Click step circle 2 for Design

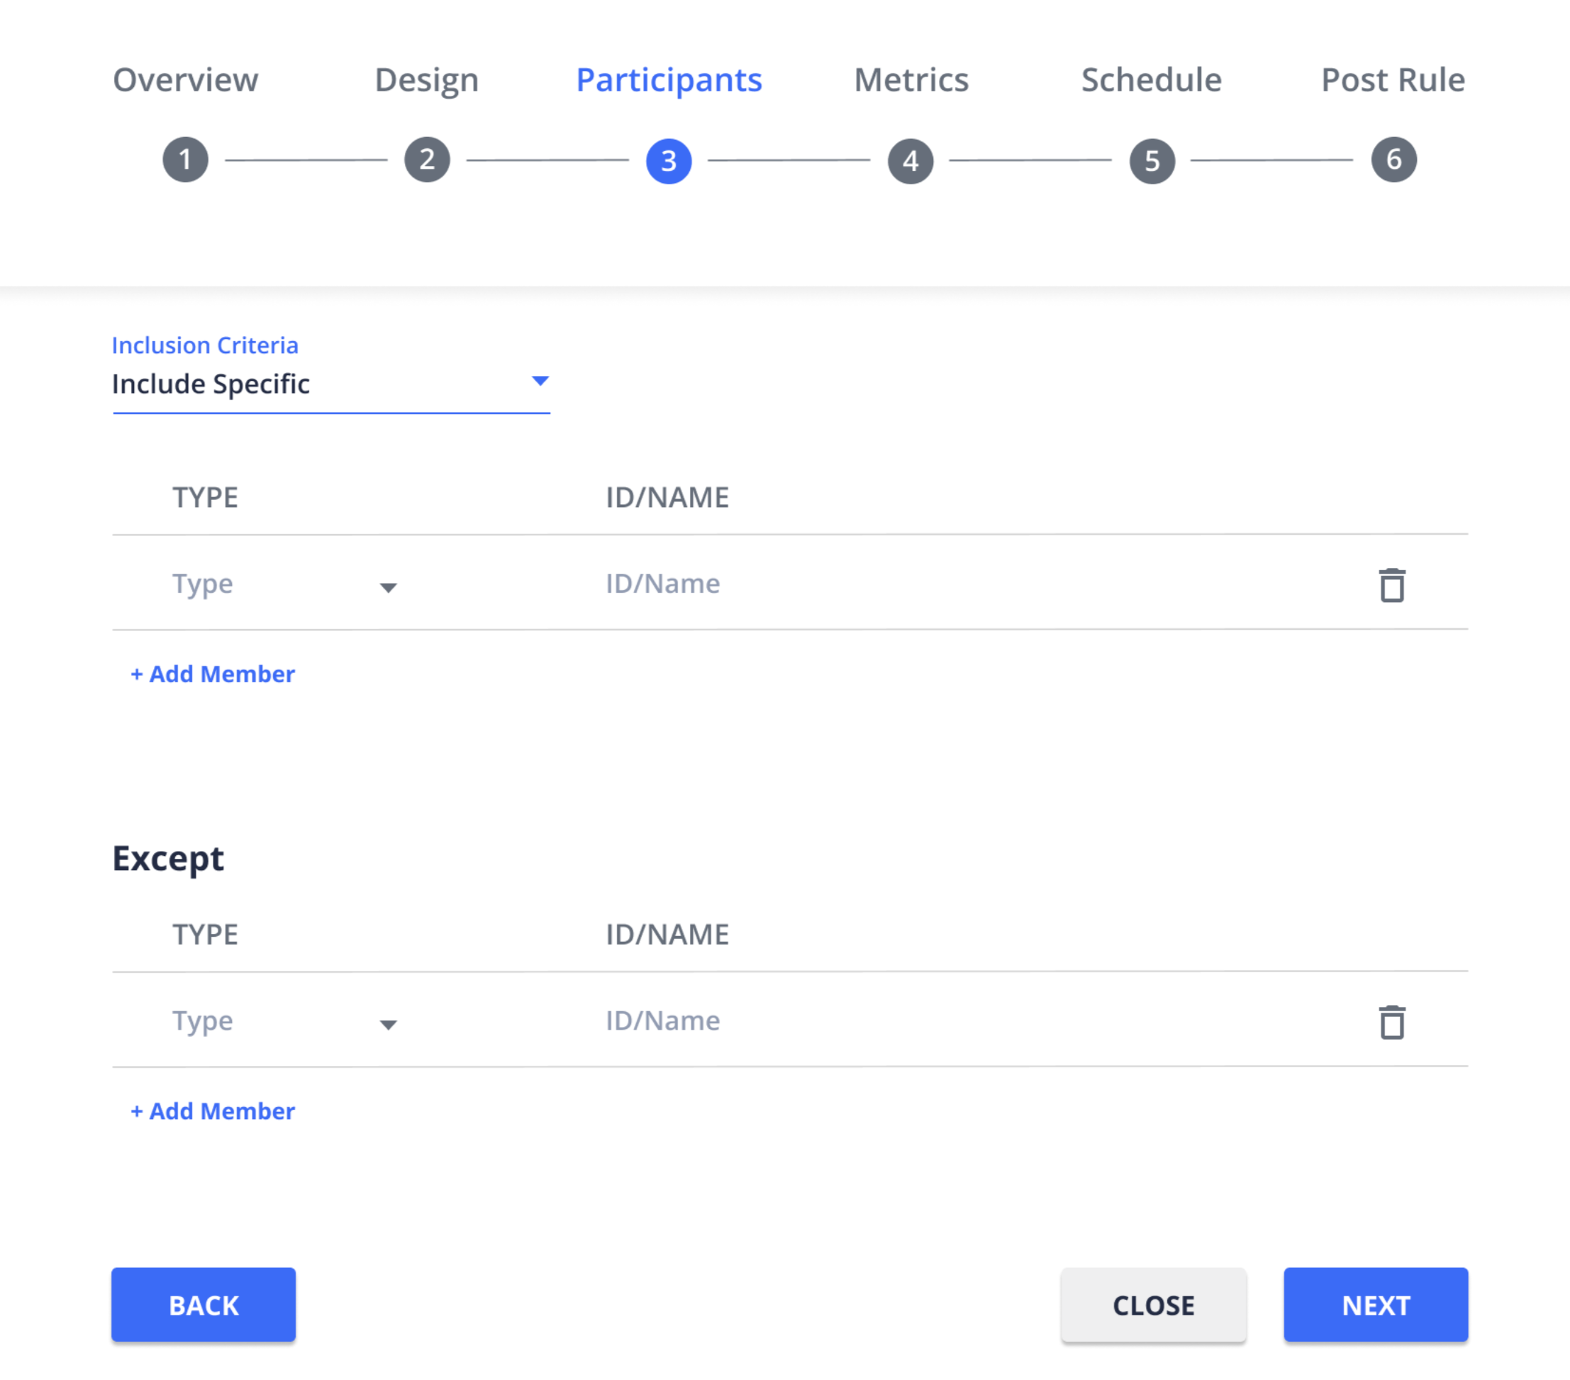click(427, 160)
